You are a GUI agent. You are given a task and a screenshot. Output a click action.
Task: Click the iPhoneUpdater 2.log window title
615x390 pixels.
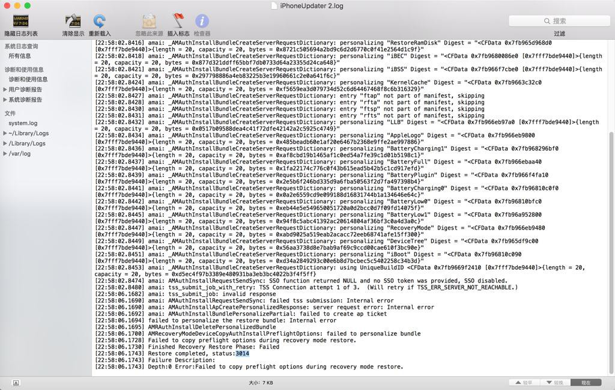coord(312,6)
